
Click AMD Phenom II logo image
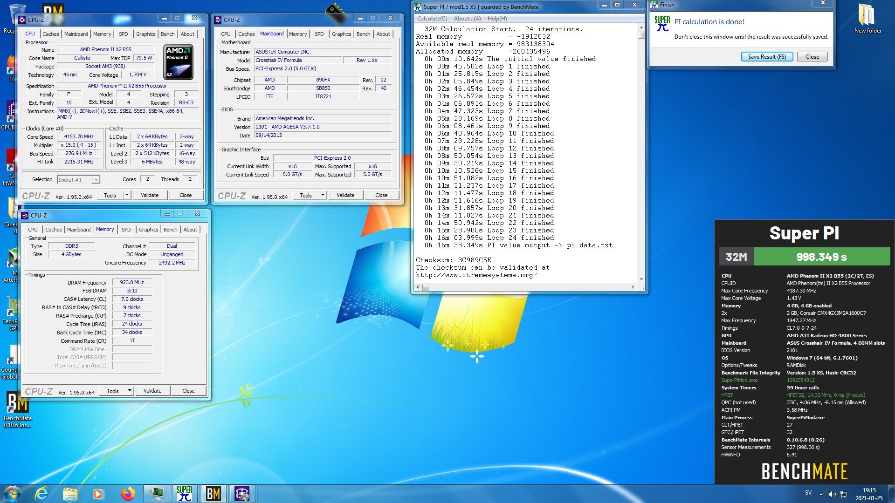click(x=178, y=62)
